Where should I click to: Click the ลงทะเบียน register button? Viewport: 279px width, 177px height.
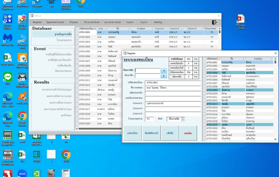(133, 133)
